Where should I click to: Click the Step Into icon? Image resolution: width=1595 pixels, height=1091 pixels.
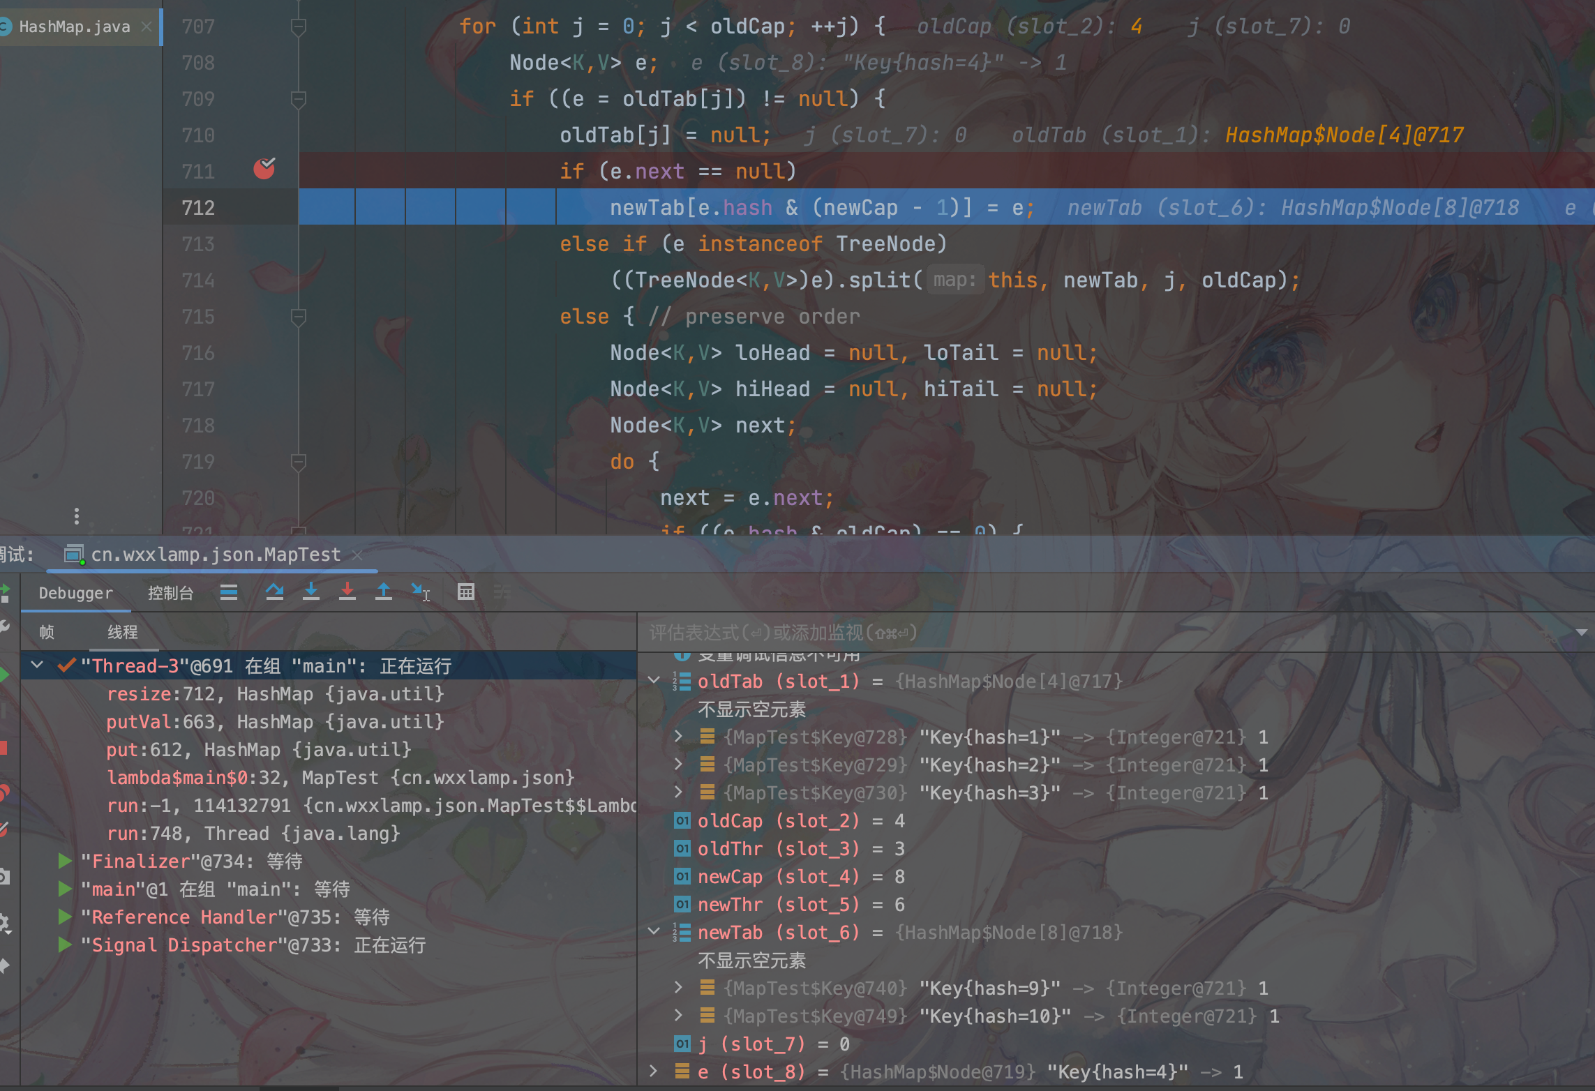pos(311,592)
